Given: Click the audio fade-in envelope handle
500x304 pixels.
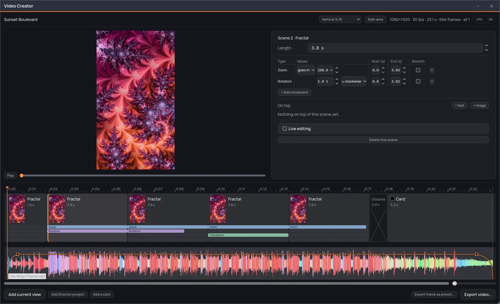Looking at the screenshot, I should [17, 254].
